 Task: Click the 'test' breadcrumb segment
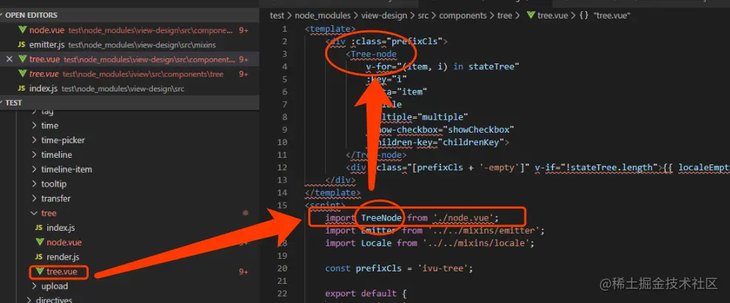click(x=276, y=15)
